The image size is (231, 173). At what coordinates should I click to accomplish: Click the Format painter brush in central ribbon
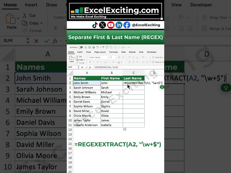(77, 63)
